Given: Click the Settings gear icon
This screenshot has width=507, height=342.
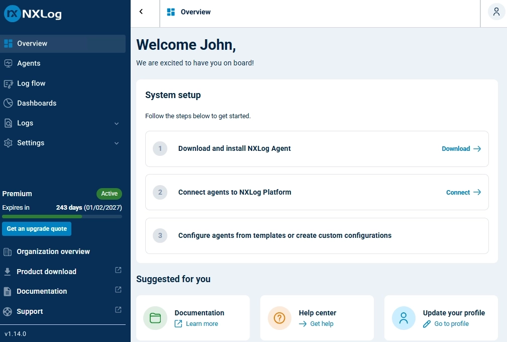Looking at the screenshot, I should tap(8, 143).
